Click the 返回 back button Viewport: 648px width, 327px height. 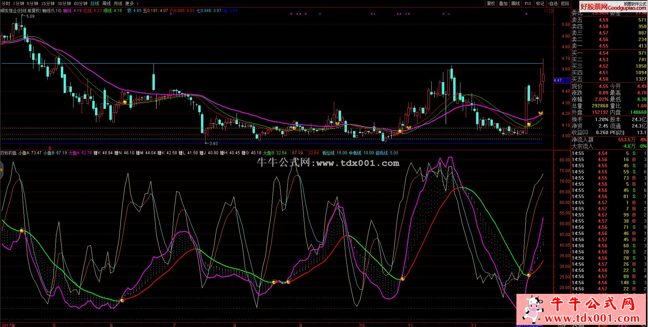tap(565, 3)
